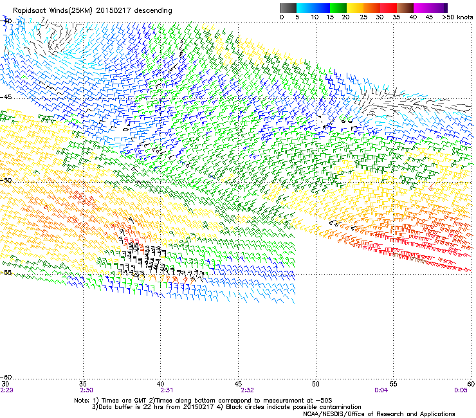Click the legend scale value '45'
Viewport: 476px width, 418px height.
tap(429, 17)
